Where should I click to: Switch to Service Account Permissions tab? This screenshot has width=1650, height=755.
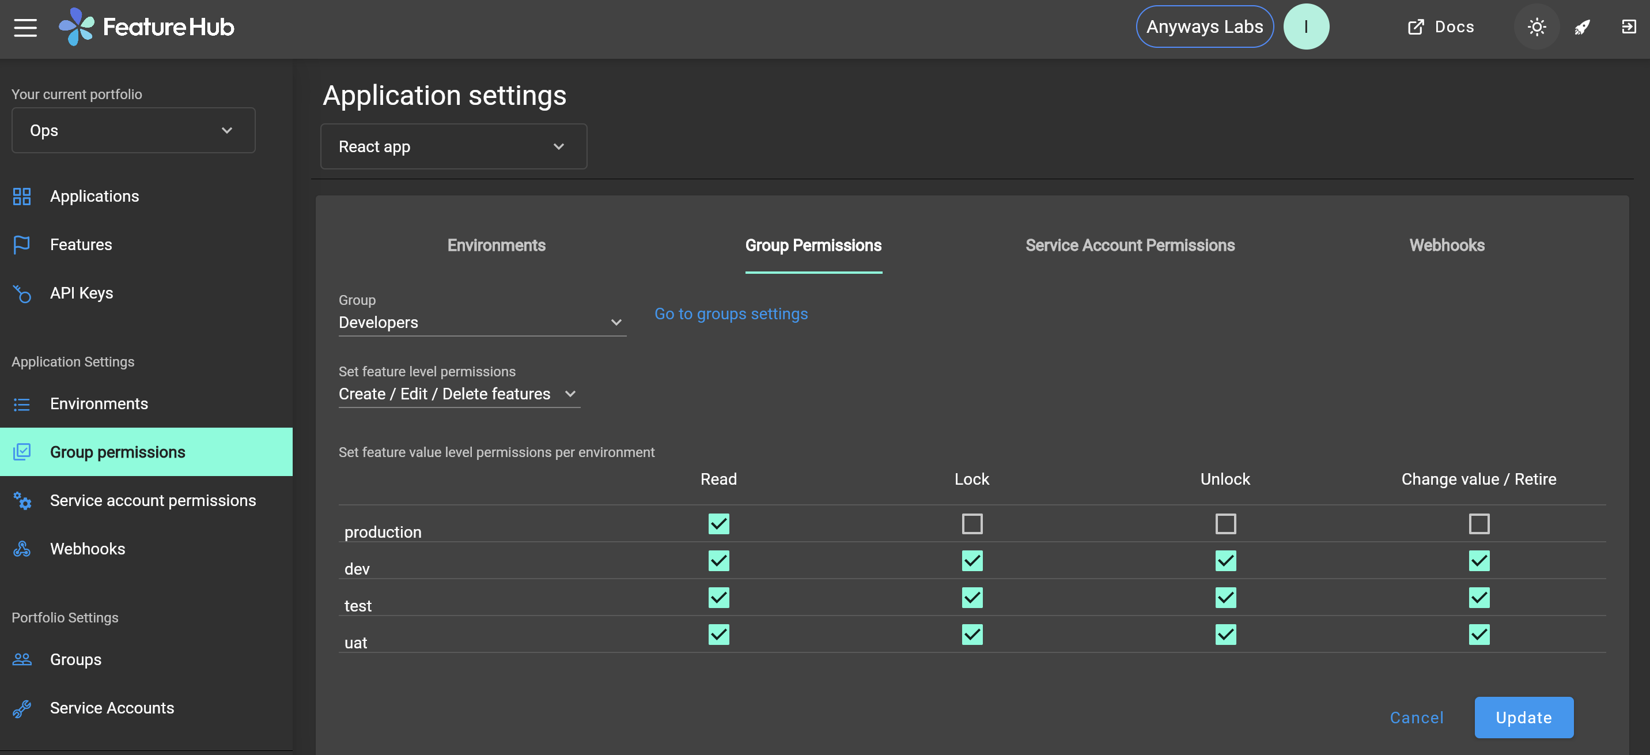(1130, 246)
